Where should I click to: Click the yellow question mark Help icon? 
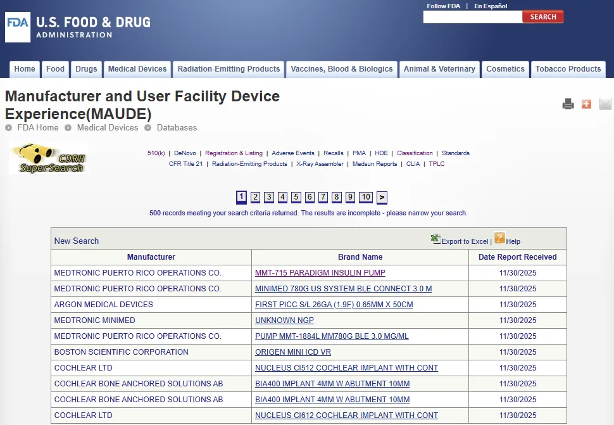pyautogui.click(x=499, y=238)
